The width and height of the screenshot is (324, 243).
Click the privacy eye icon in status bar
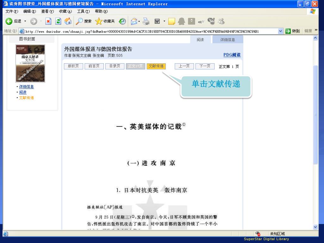pyautogui.click(x=258, y=234)
